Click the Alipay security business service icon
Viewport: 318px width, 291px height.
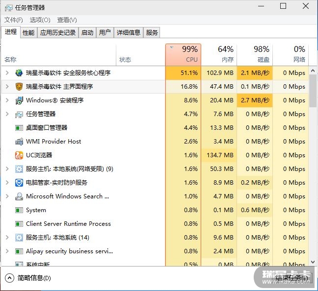click(x=19, y=251)
